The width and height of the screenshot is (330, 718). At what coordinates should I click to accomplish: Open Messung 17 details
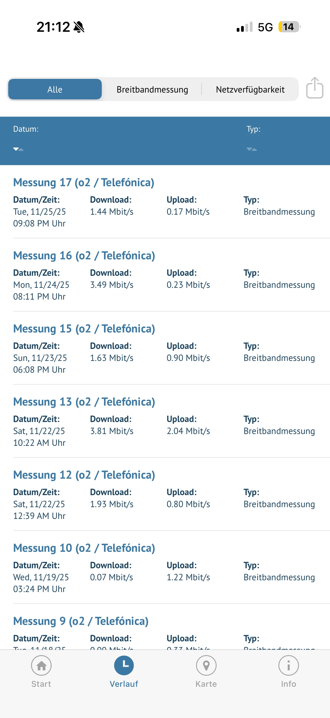(x=83, y=183)
